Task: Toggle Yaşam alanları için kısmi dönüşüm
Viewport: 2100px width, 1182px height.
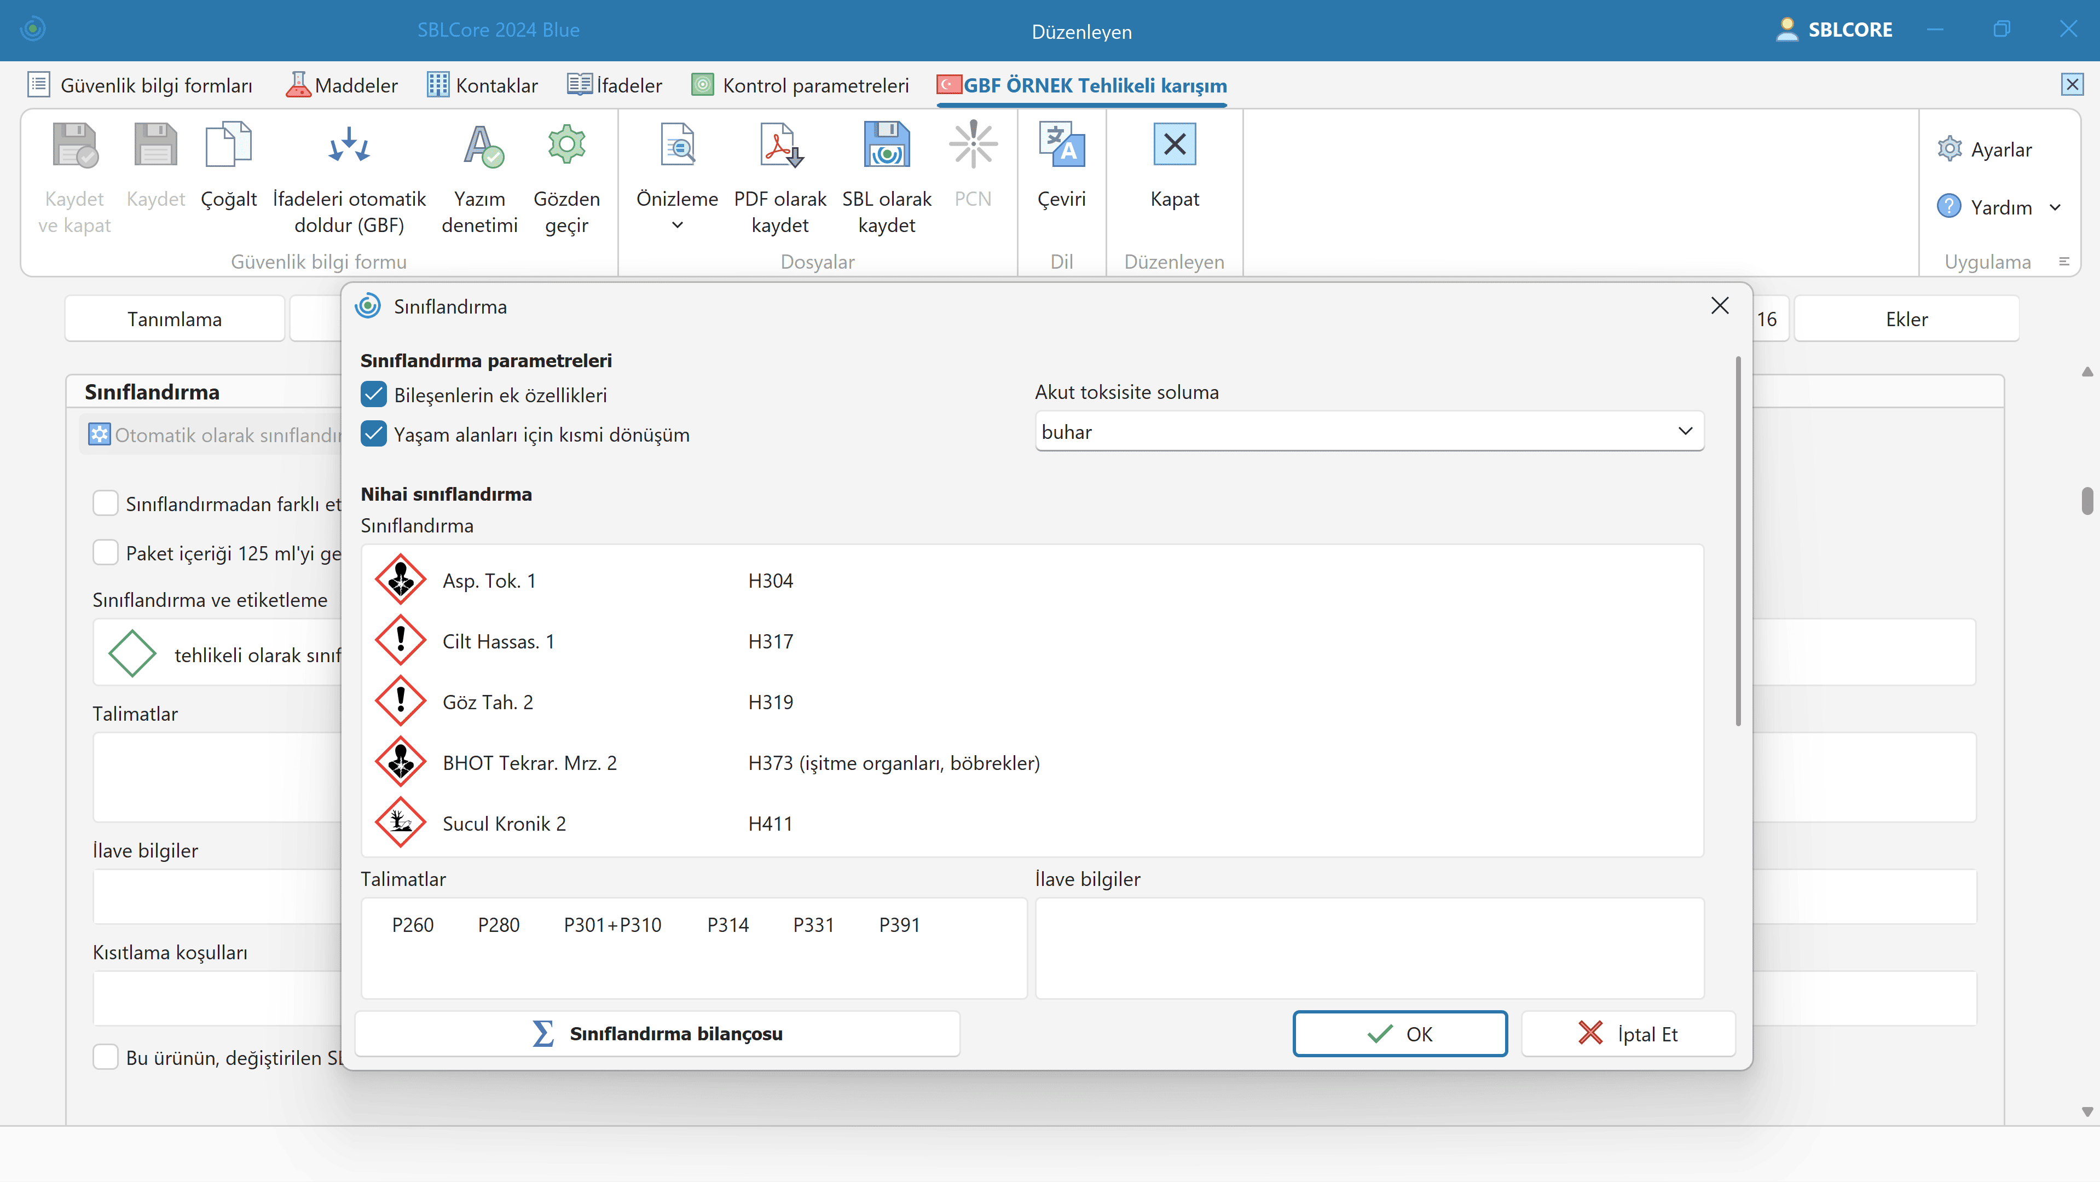Action: point(374,433)
